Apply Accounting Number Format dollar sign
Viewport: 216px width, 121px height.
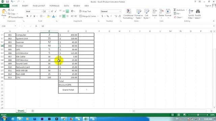[x=102, y=16]
